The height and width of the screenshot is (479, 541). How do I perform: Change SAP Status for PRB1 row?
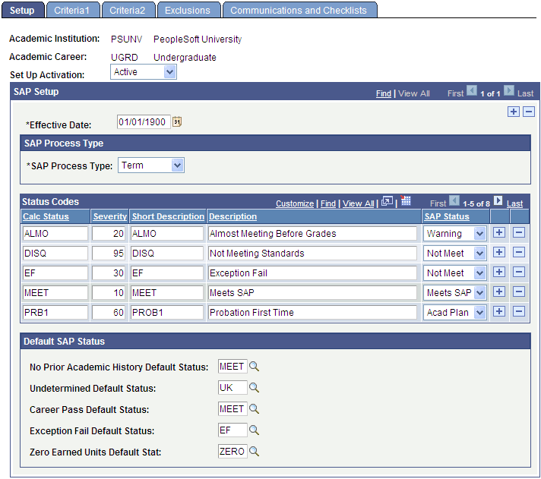point(454,312)
